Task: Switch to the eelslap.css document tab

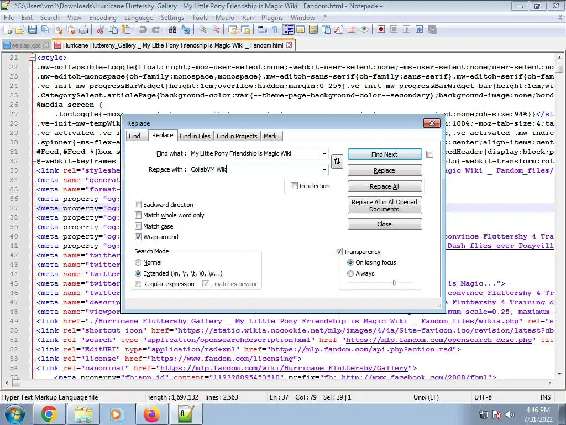Action: click(x=25, y=45)
